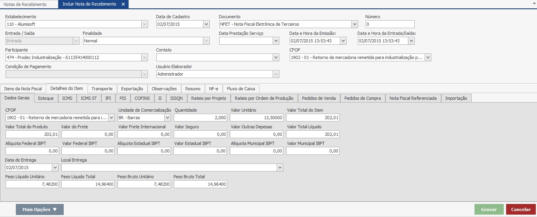
Task: Expand the Estabelecimento dropdown
Action: (x=144, y=24)
